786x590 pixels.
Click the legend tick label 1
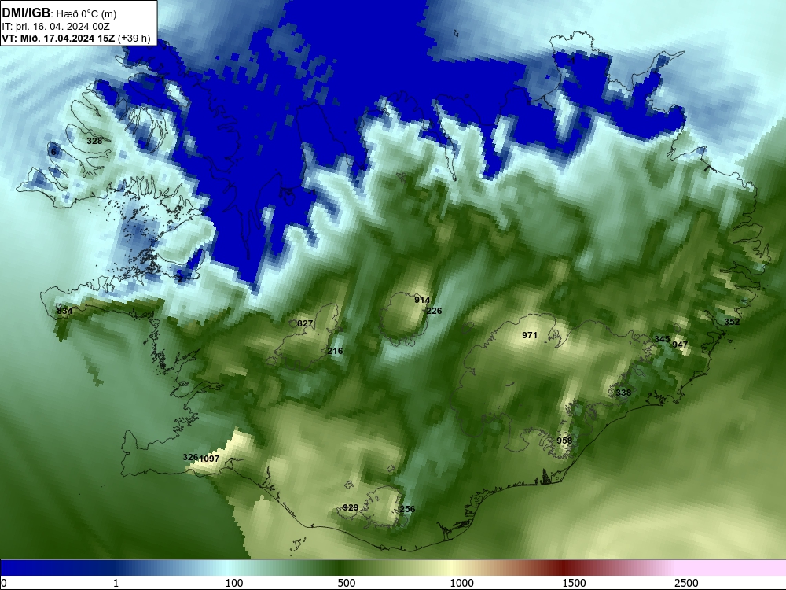[x=116, y=583]
